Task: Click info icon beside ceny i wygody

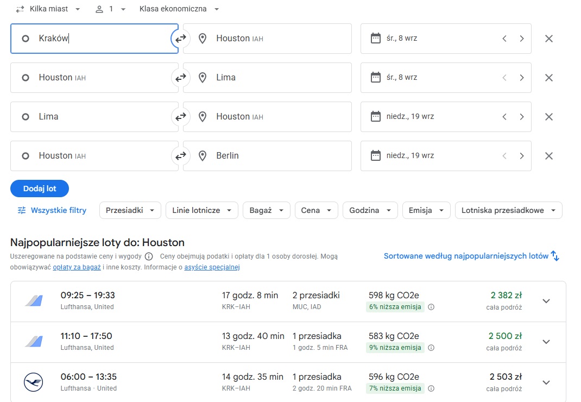Action: (x=149, y=256)
